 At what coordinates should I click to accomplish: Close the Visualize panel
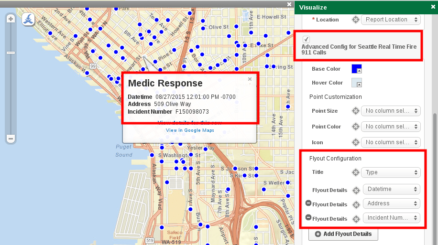(x=433, y=7)
